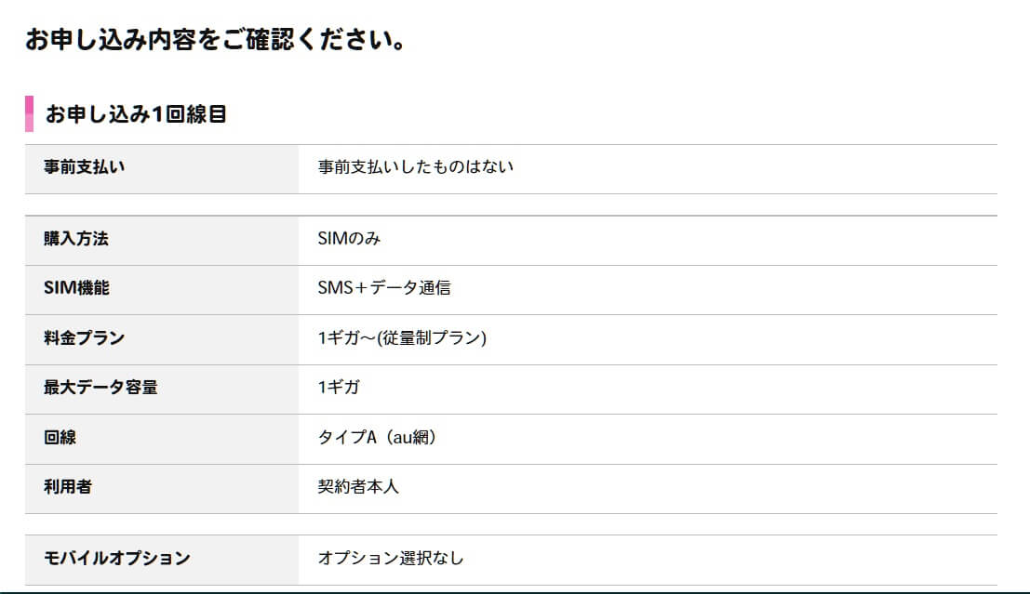The height and width of the screenshot is (594, 1030).
Task: Click the heading お申し込み内容をご確認ください。
Action: 216,39
